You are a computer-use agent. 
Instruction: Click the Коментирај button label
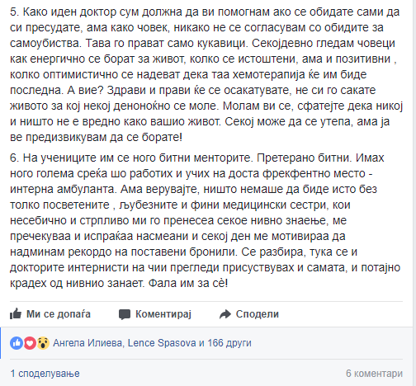pos(163,314)
